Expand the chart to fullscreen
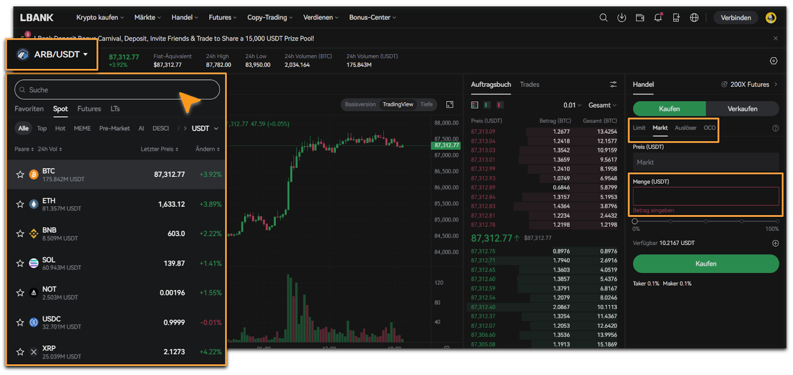793x375 pixels. [450, 105]
